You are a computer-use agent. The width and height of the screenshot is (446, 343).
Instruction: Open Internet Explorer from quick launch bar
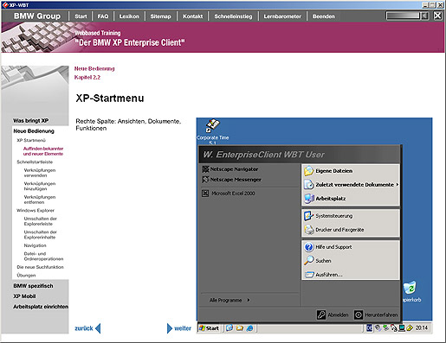tap(249, 327)
